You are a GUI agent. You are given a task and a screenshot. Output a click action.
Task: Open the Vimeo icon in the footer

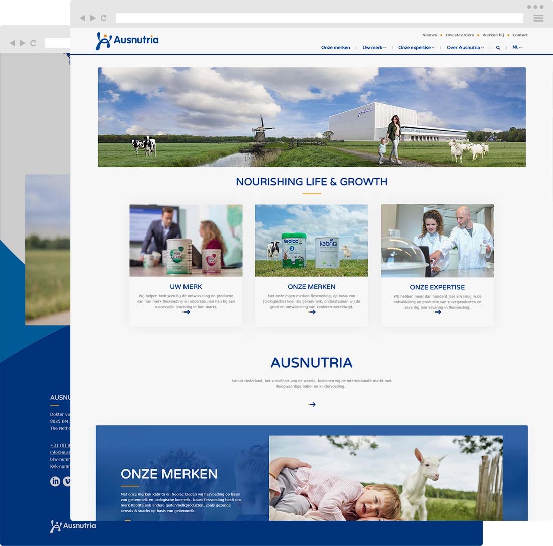[67, 481]
